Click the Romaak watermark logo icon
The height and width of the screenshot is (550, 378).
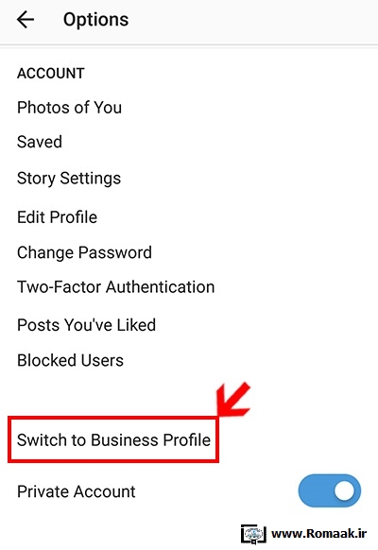253,534
